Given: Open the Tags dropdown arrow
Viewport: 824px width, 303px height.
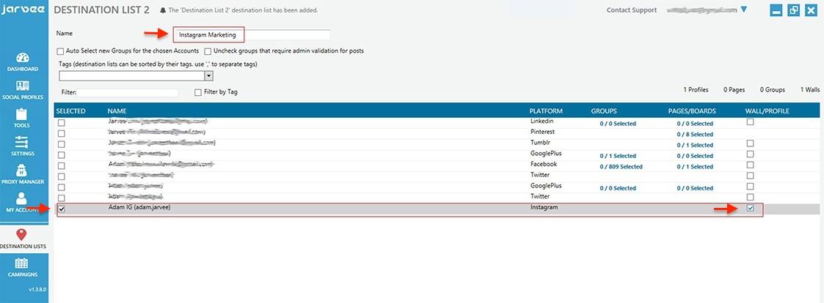Looking at the screenshot, I should coord(208,76).
